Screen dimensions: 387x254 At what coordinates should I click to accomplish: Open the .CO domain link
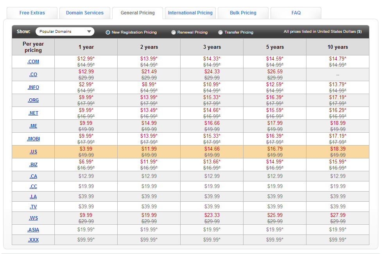33,75
